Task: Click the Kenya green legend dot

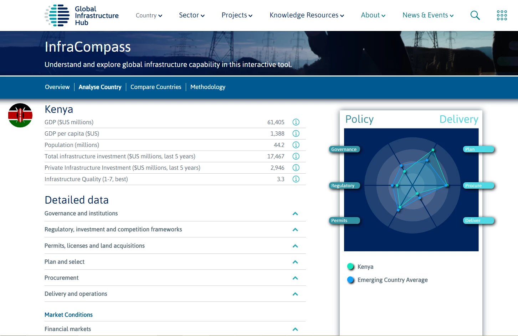Action: point(350,266)
